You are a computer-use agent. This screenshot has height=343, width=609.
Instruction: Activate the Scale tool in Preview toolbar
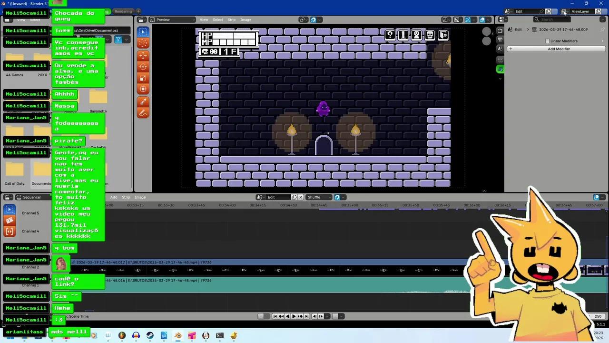(x=143, y=78)
